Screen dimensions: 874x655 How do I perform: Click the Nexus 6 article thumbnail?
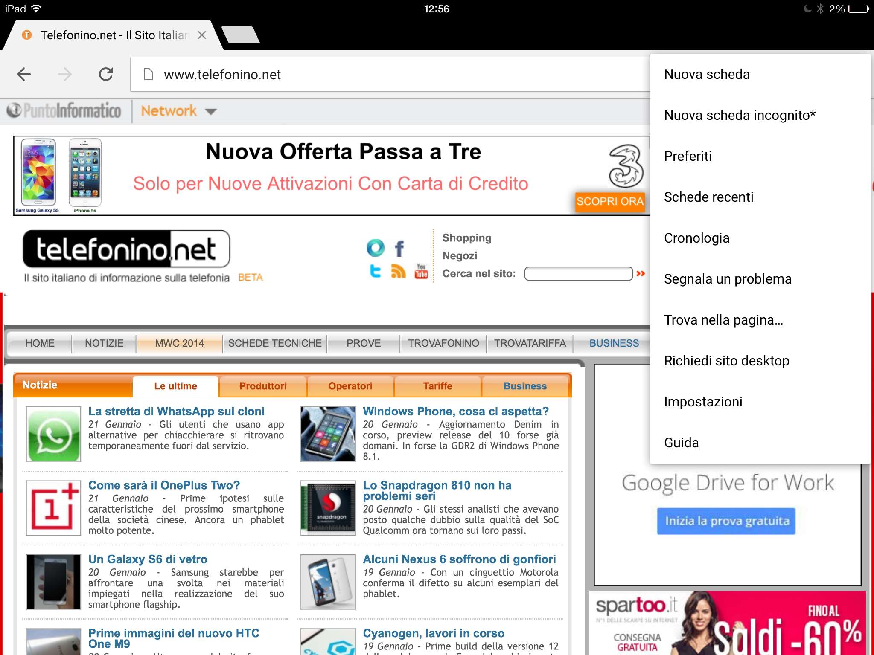328,582
